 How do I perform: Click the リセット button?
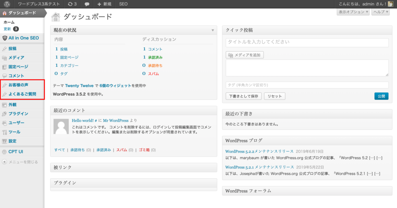(x=275, y=96)
